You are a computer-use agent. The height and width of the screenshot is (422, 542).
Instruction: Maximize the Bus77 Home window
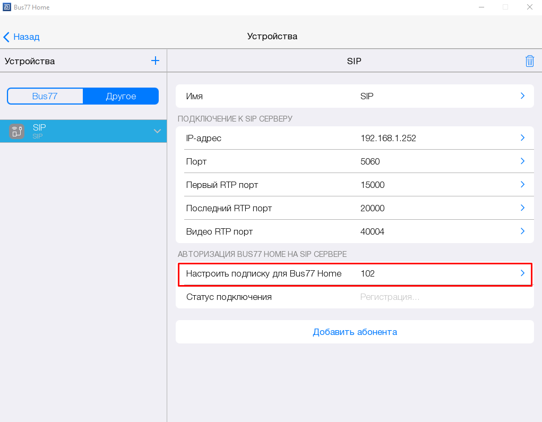(505, 7)
